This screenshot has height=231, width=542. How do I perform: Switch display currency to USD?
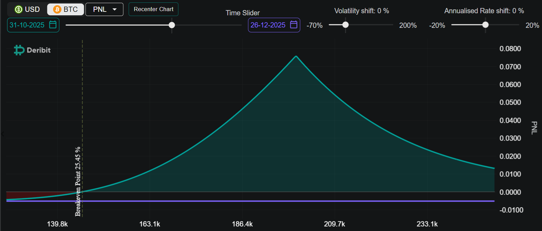(x=27, y=9)
